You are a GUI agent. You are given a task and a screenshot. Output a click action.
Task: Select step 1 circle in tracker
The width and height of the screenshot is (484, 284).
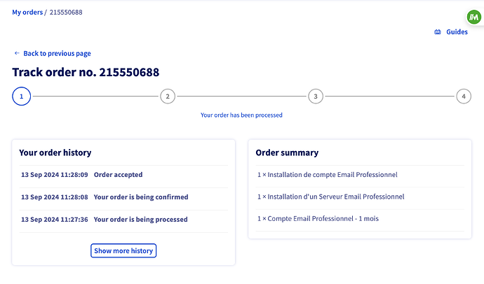[22, 97]
